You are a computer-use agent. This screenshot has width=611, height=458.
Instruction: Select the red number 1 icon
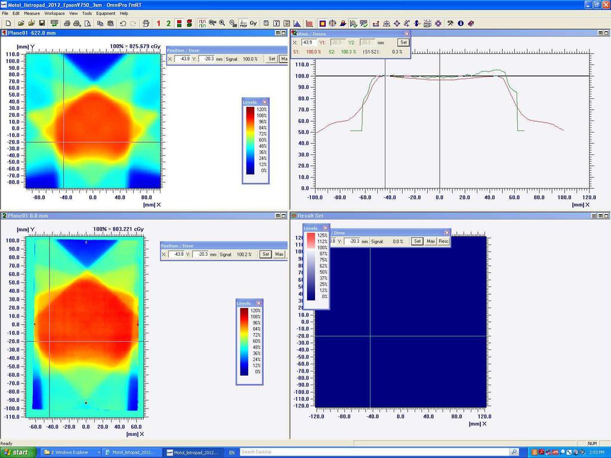point(159,23)
